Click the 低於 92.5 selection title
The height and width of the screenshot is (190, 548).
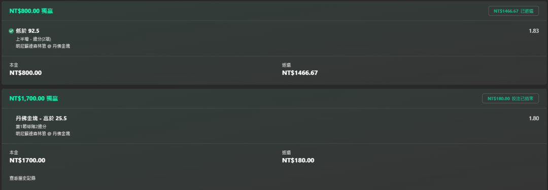[x=27, y=31]
